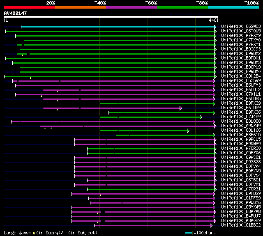Click the cyan =100char. scale bar
This screenshot has width=263, height=236.
point(189,233)
